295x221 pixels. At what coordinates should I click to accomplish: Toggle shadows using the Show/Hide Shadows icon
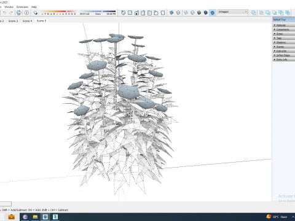click(x=36, y=13)
